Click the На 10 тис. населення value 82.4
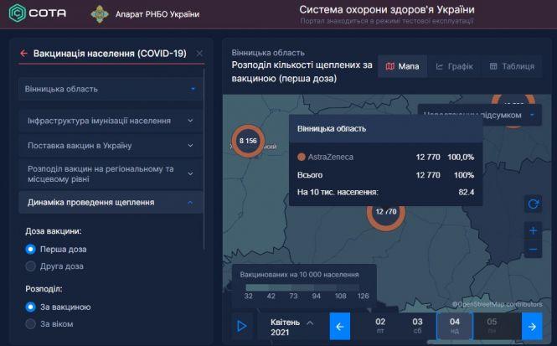Viewport: 557px width, 346px height. [x=467, y=192]
